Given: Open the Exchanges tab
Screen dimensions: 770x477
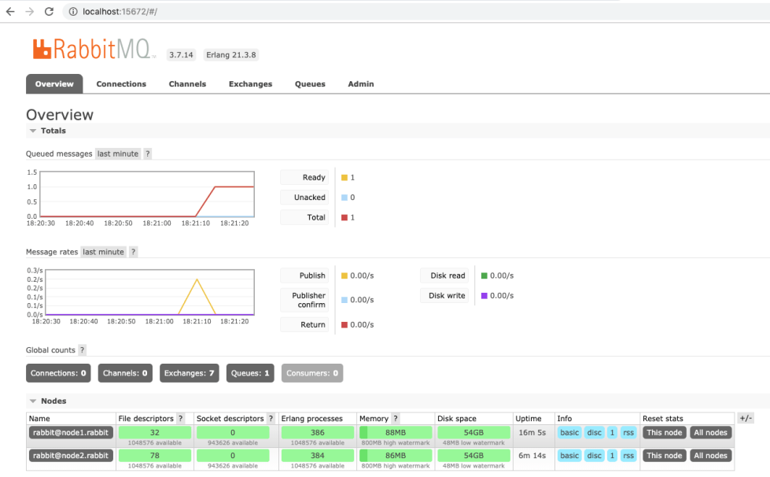Looking at the screenshot, I should click(250, 84).
